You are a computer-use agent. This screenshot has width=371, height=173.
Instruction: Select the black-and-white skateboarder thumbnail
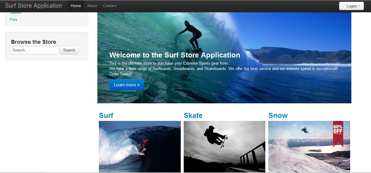point(224,146)
